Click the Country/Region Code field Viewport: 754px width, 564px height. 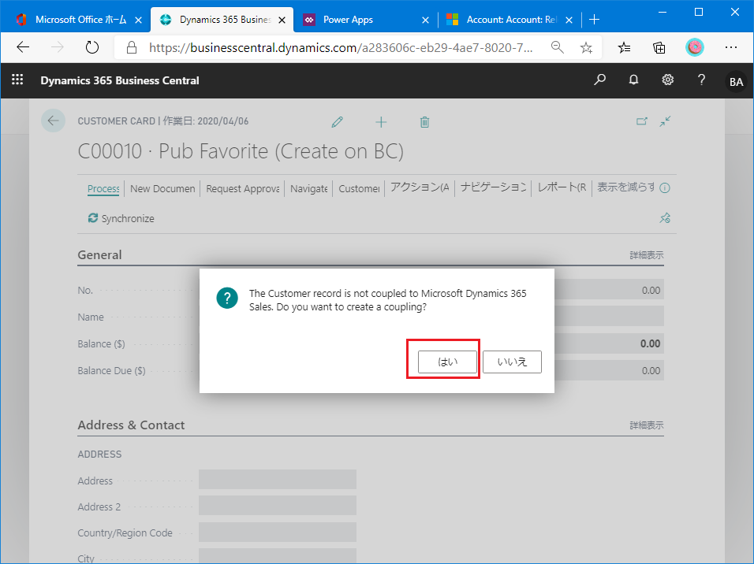(278, 532)
